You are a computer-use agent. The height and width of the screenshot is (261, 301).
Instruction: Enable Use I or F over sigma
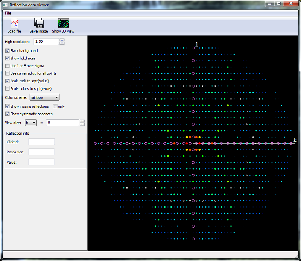6,65
